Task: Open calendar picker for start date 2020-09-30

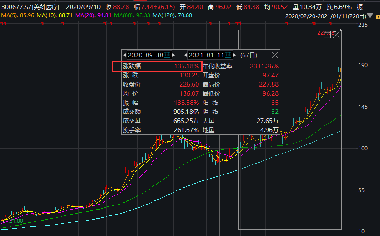Action: pos(167,55)
